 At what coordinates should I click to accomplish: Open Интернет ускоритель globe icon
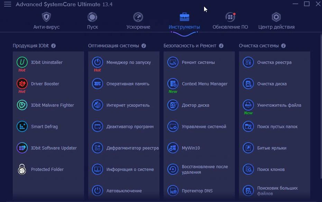97,105
